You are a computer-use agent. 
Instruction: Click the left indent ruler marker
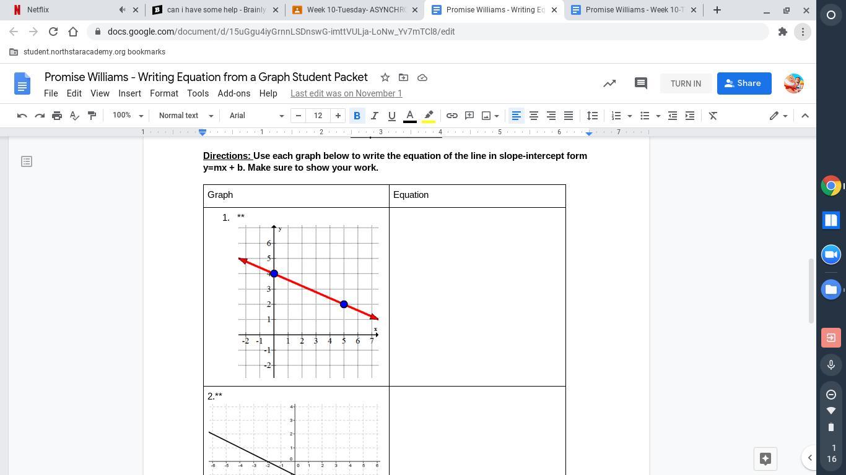(x=203, y=132)
